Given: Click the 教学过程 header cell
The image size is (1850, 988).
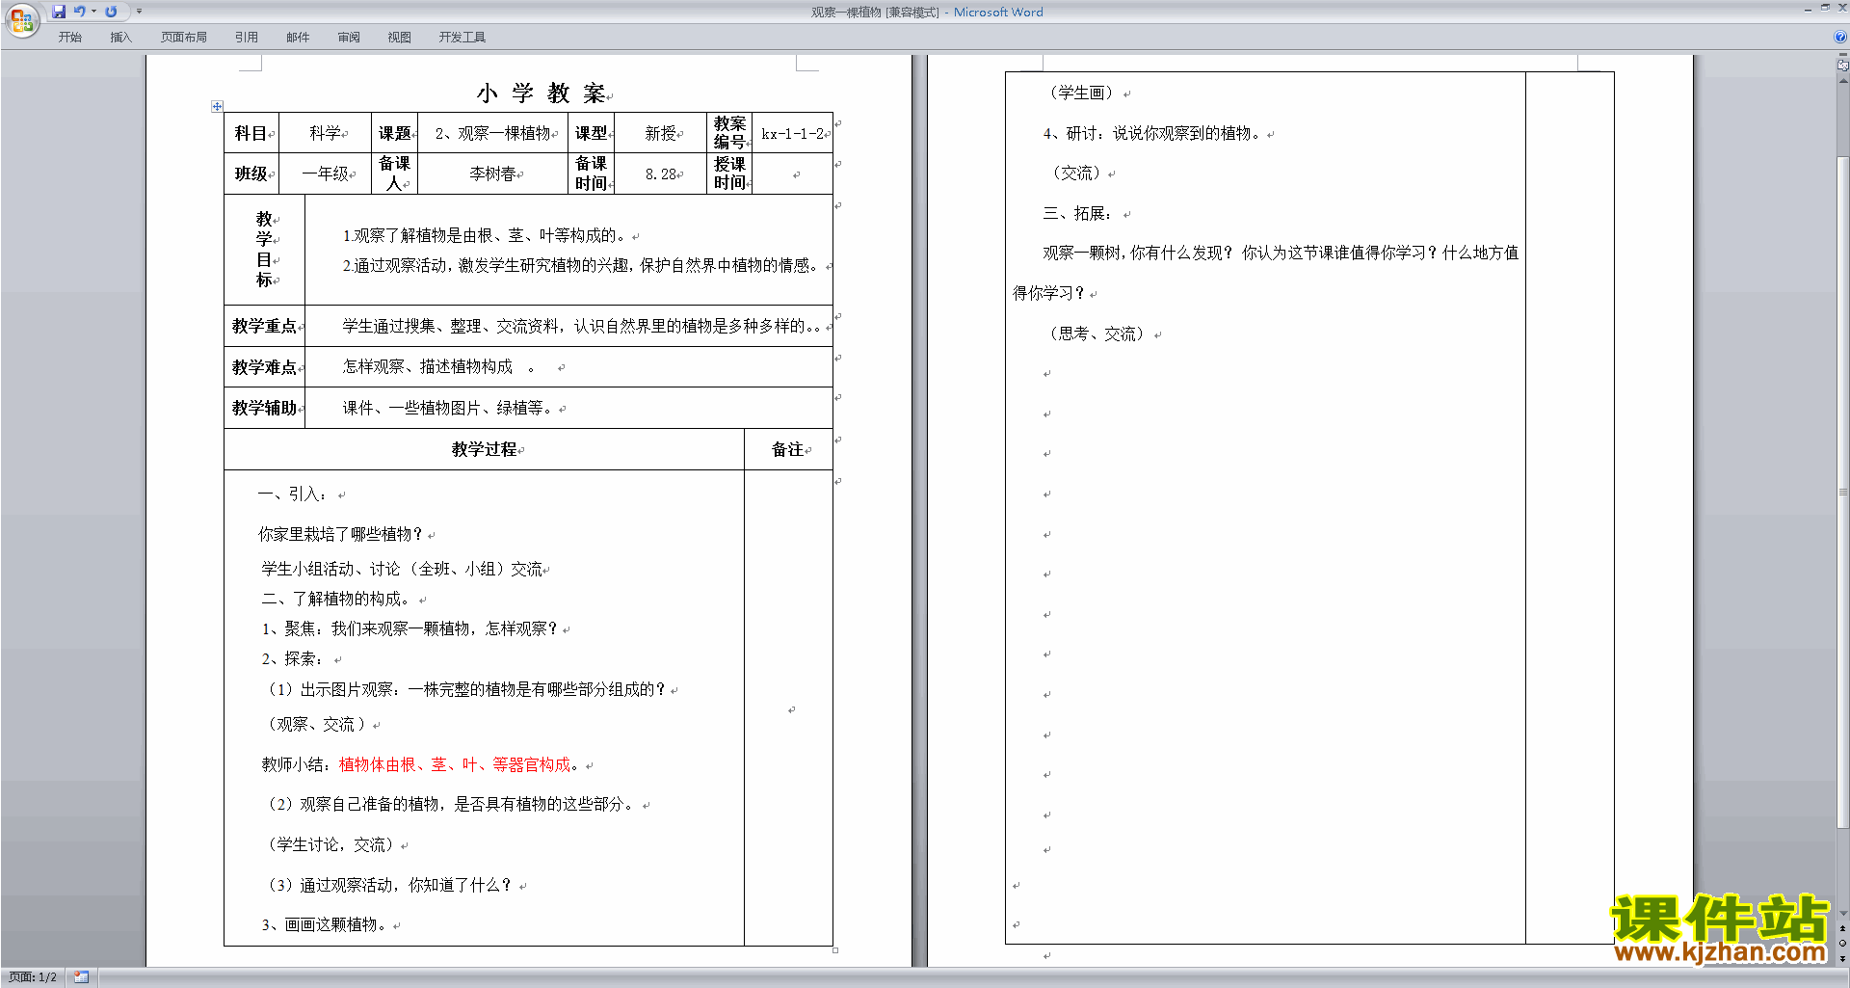Looking at the screenshot, I should point(484,449).
